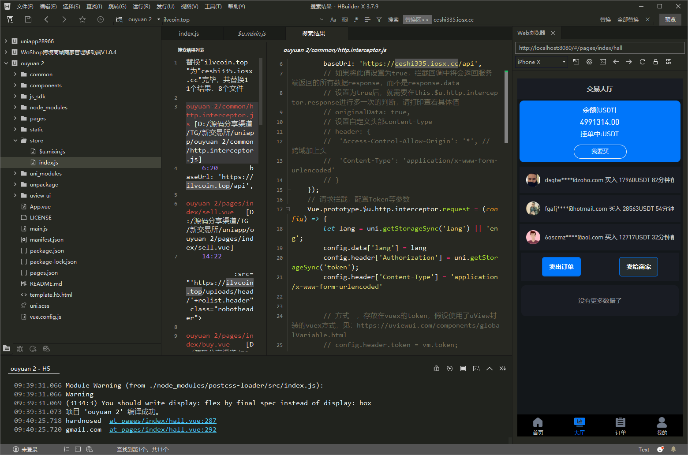Click the QR code icon in browser toolbar
This screenshot has height=455, width=688.
(x=669, y=62)
